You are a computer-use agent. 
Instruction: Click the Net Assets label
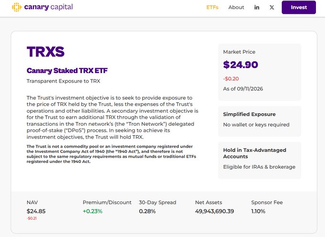coord(208,203)
